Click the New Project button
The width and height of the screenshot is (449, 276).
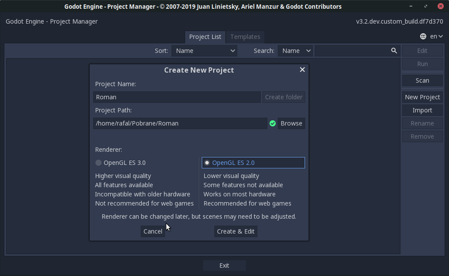(x=422, y=97)
